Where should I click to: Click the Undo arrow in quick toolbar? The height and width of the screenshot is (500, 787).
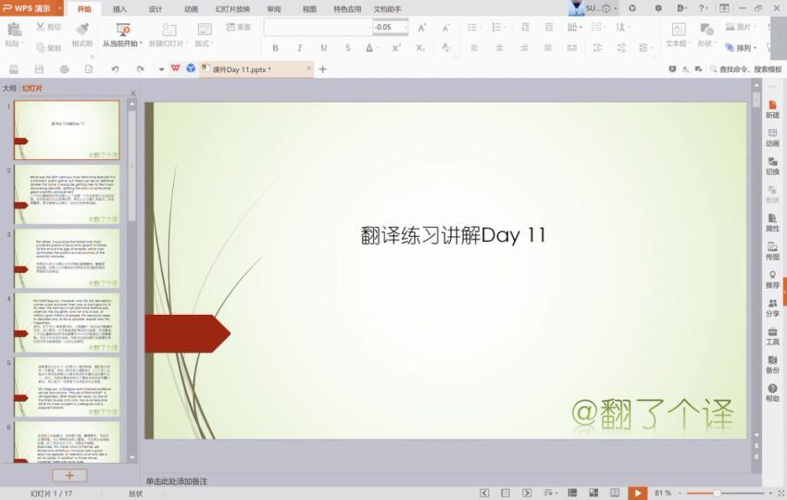(115, 69)
